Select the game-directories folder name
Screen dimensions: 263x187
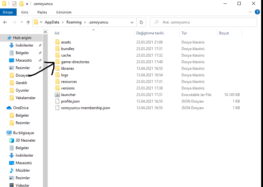[75, 62]
